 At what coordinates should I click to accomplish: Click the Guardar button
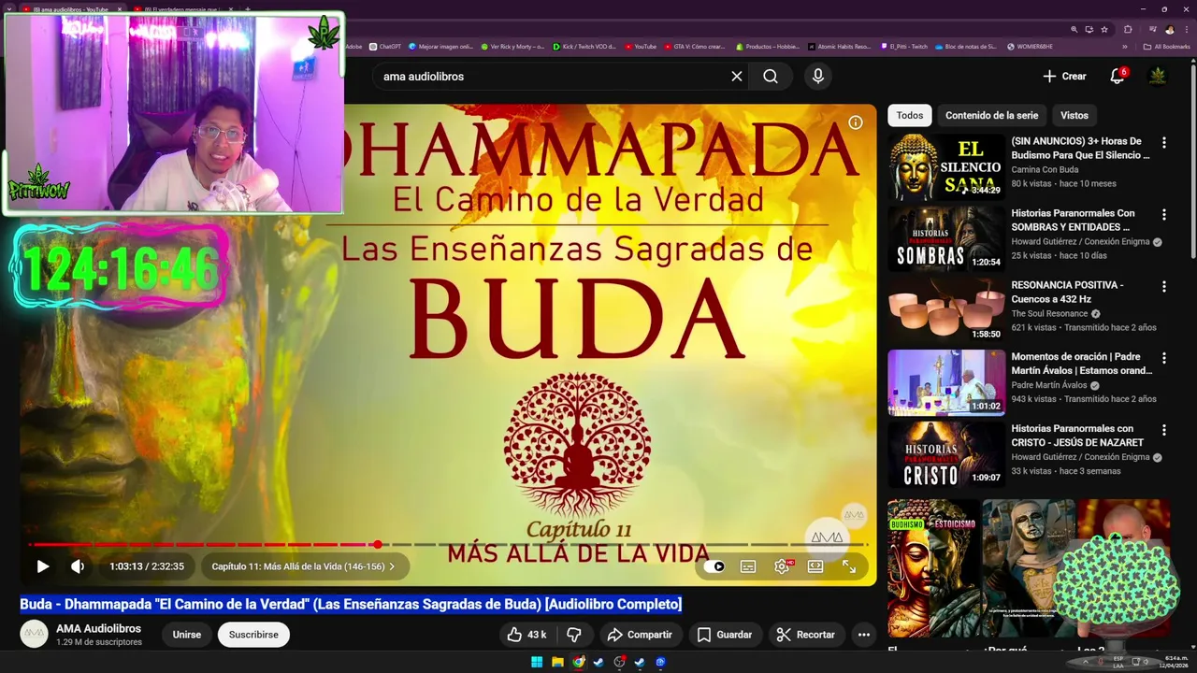pos(725,635)
